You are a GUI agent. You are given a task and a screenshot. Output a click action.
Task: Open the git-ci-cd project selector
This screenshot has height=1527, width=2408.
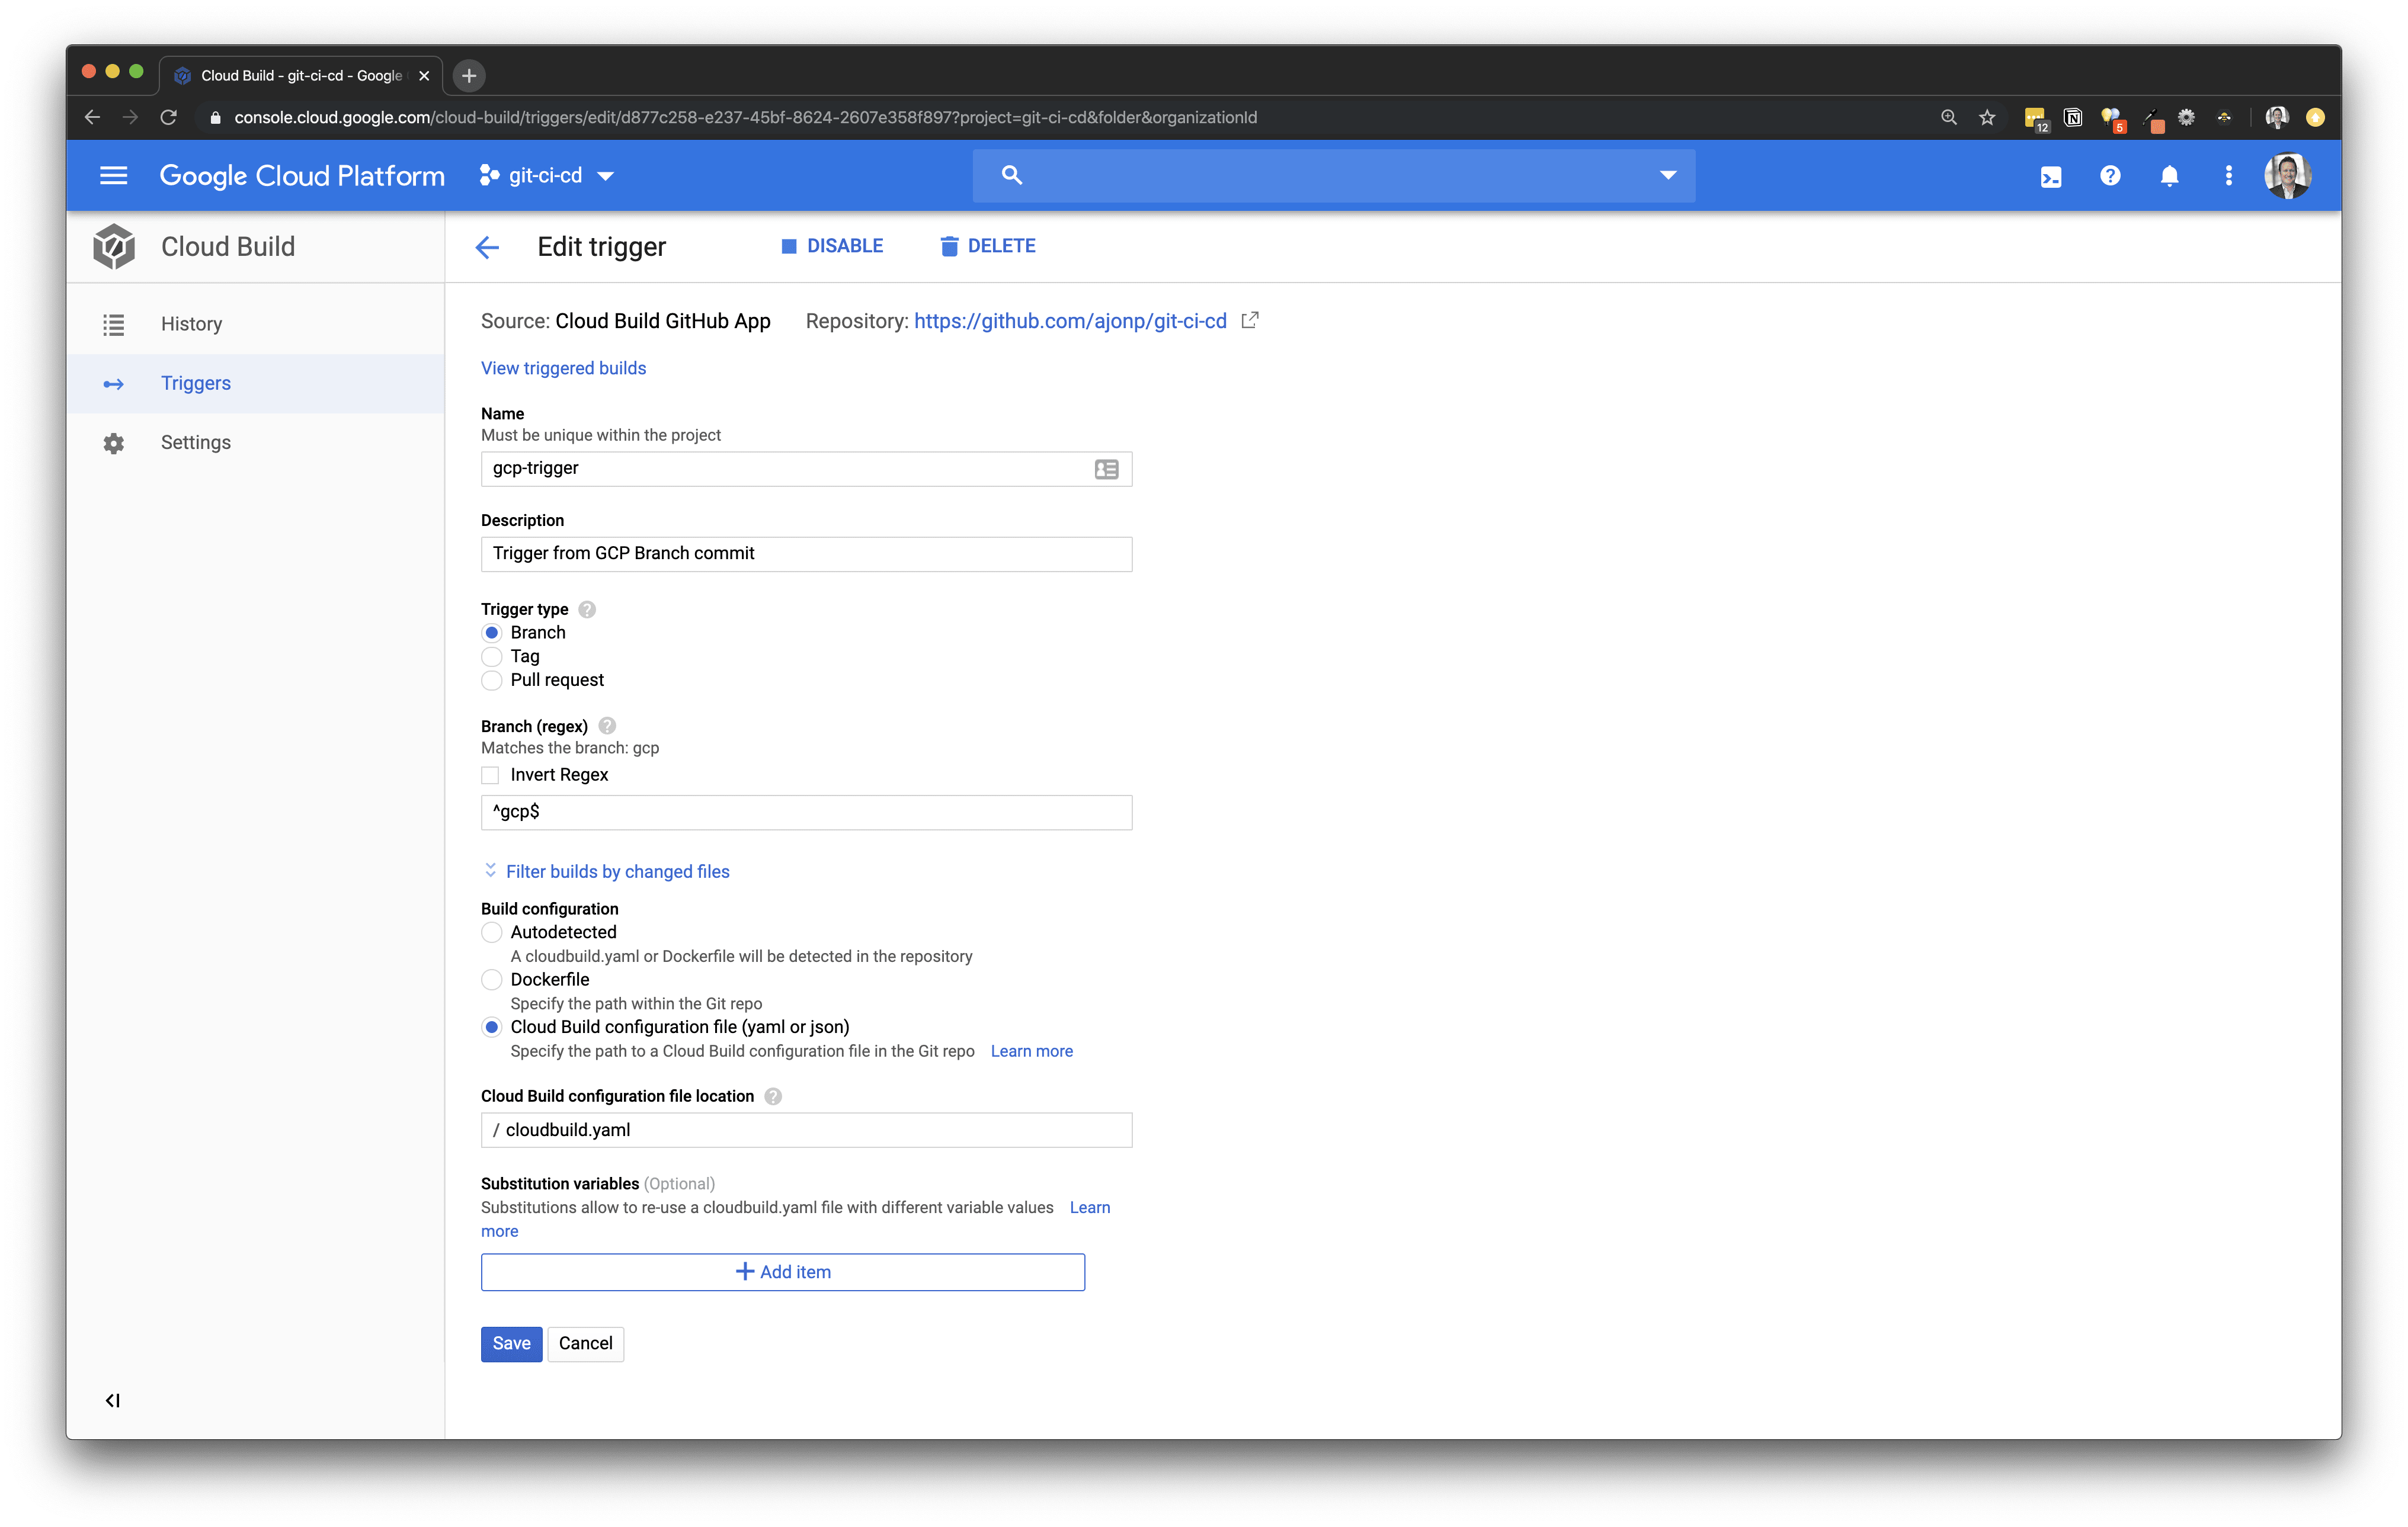pos(546,176)
